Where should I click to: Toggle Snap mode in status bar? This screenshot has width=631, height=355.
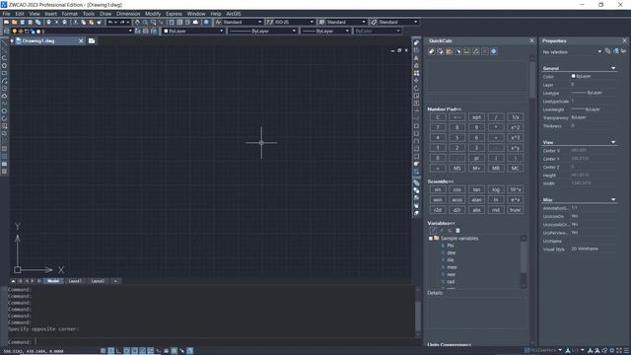tap(103, 351)
